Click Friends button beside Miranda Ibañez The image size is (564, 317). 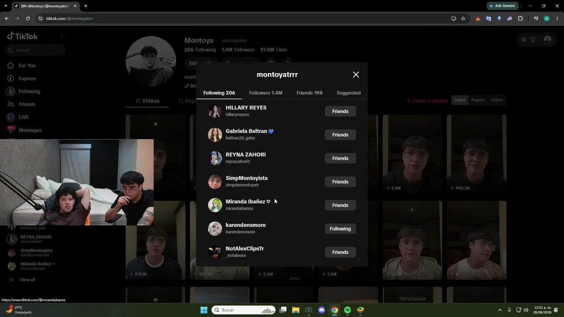click(340, 205)
